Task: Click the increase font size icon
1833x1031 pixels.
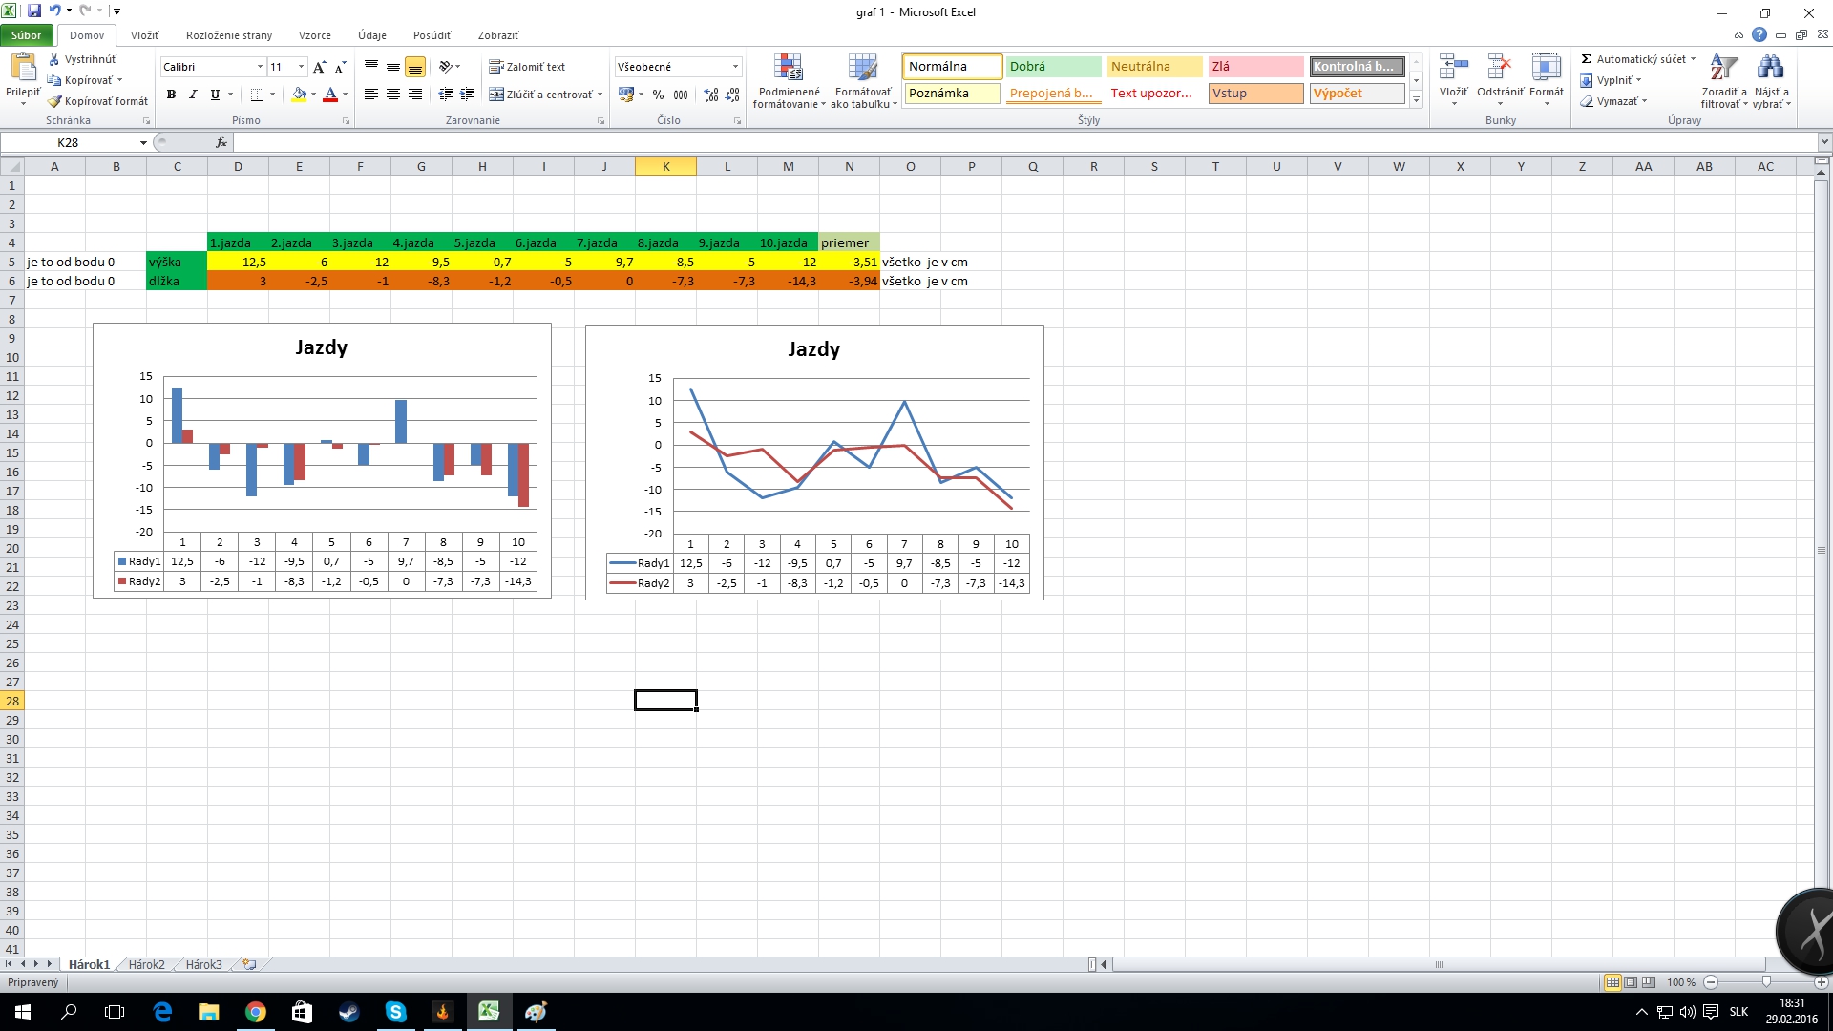Action: coord(319,67)
